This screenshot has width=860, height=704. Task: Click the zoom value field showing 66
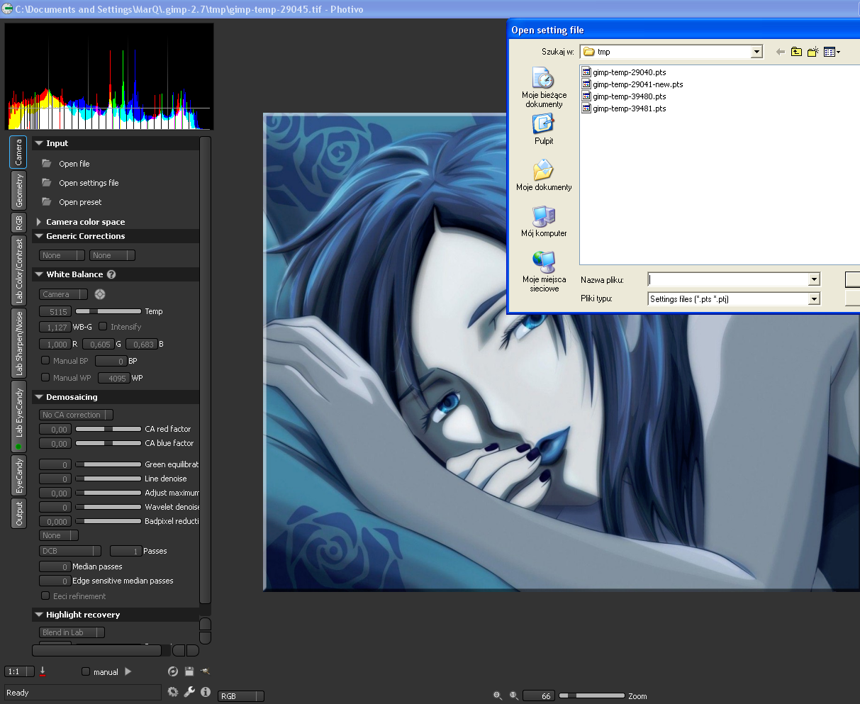coord(538,696)
